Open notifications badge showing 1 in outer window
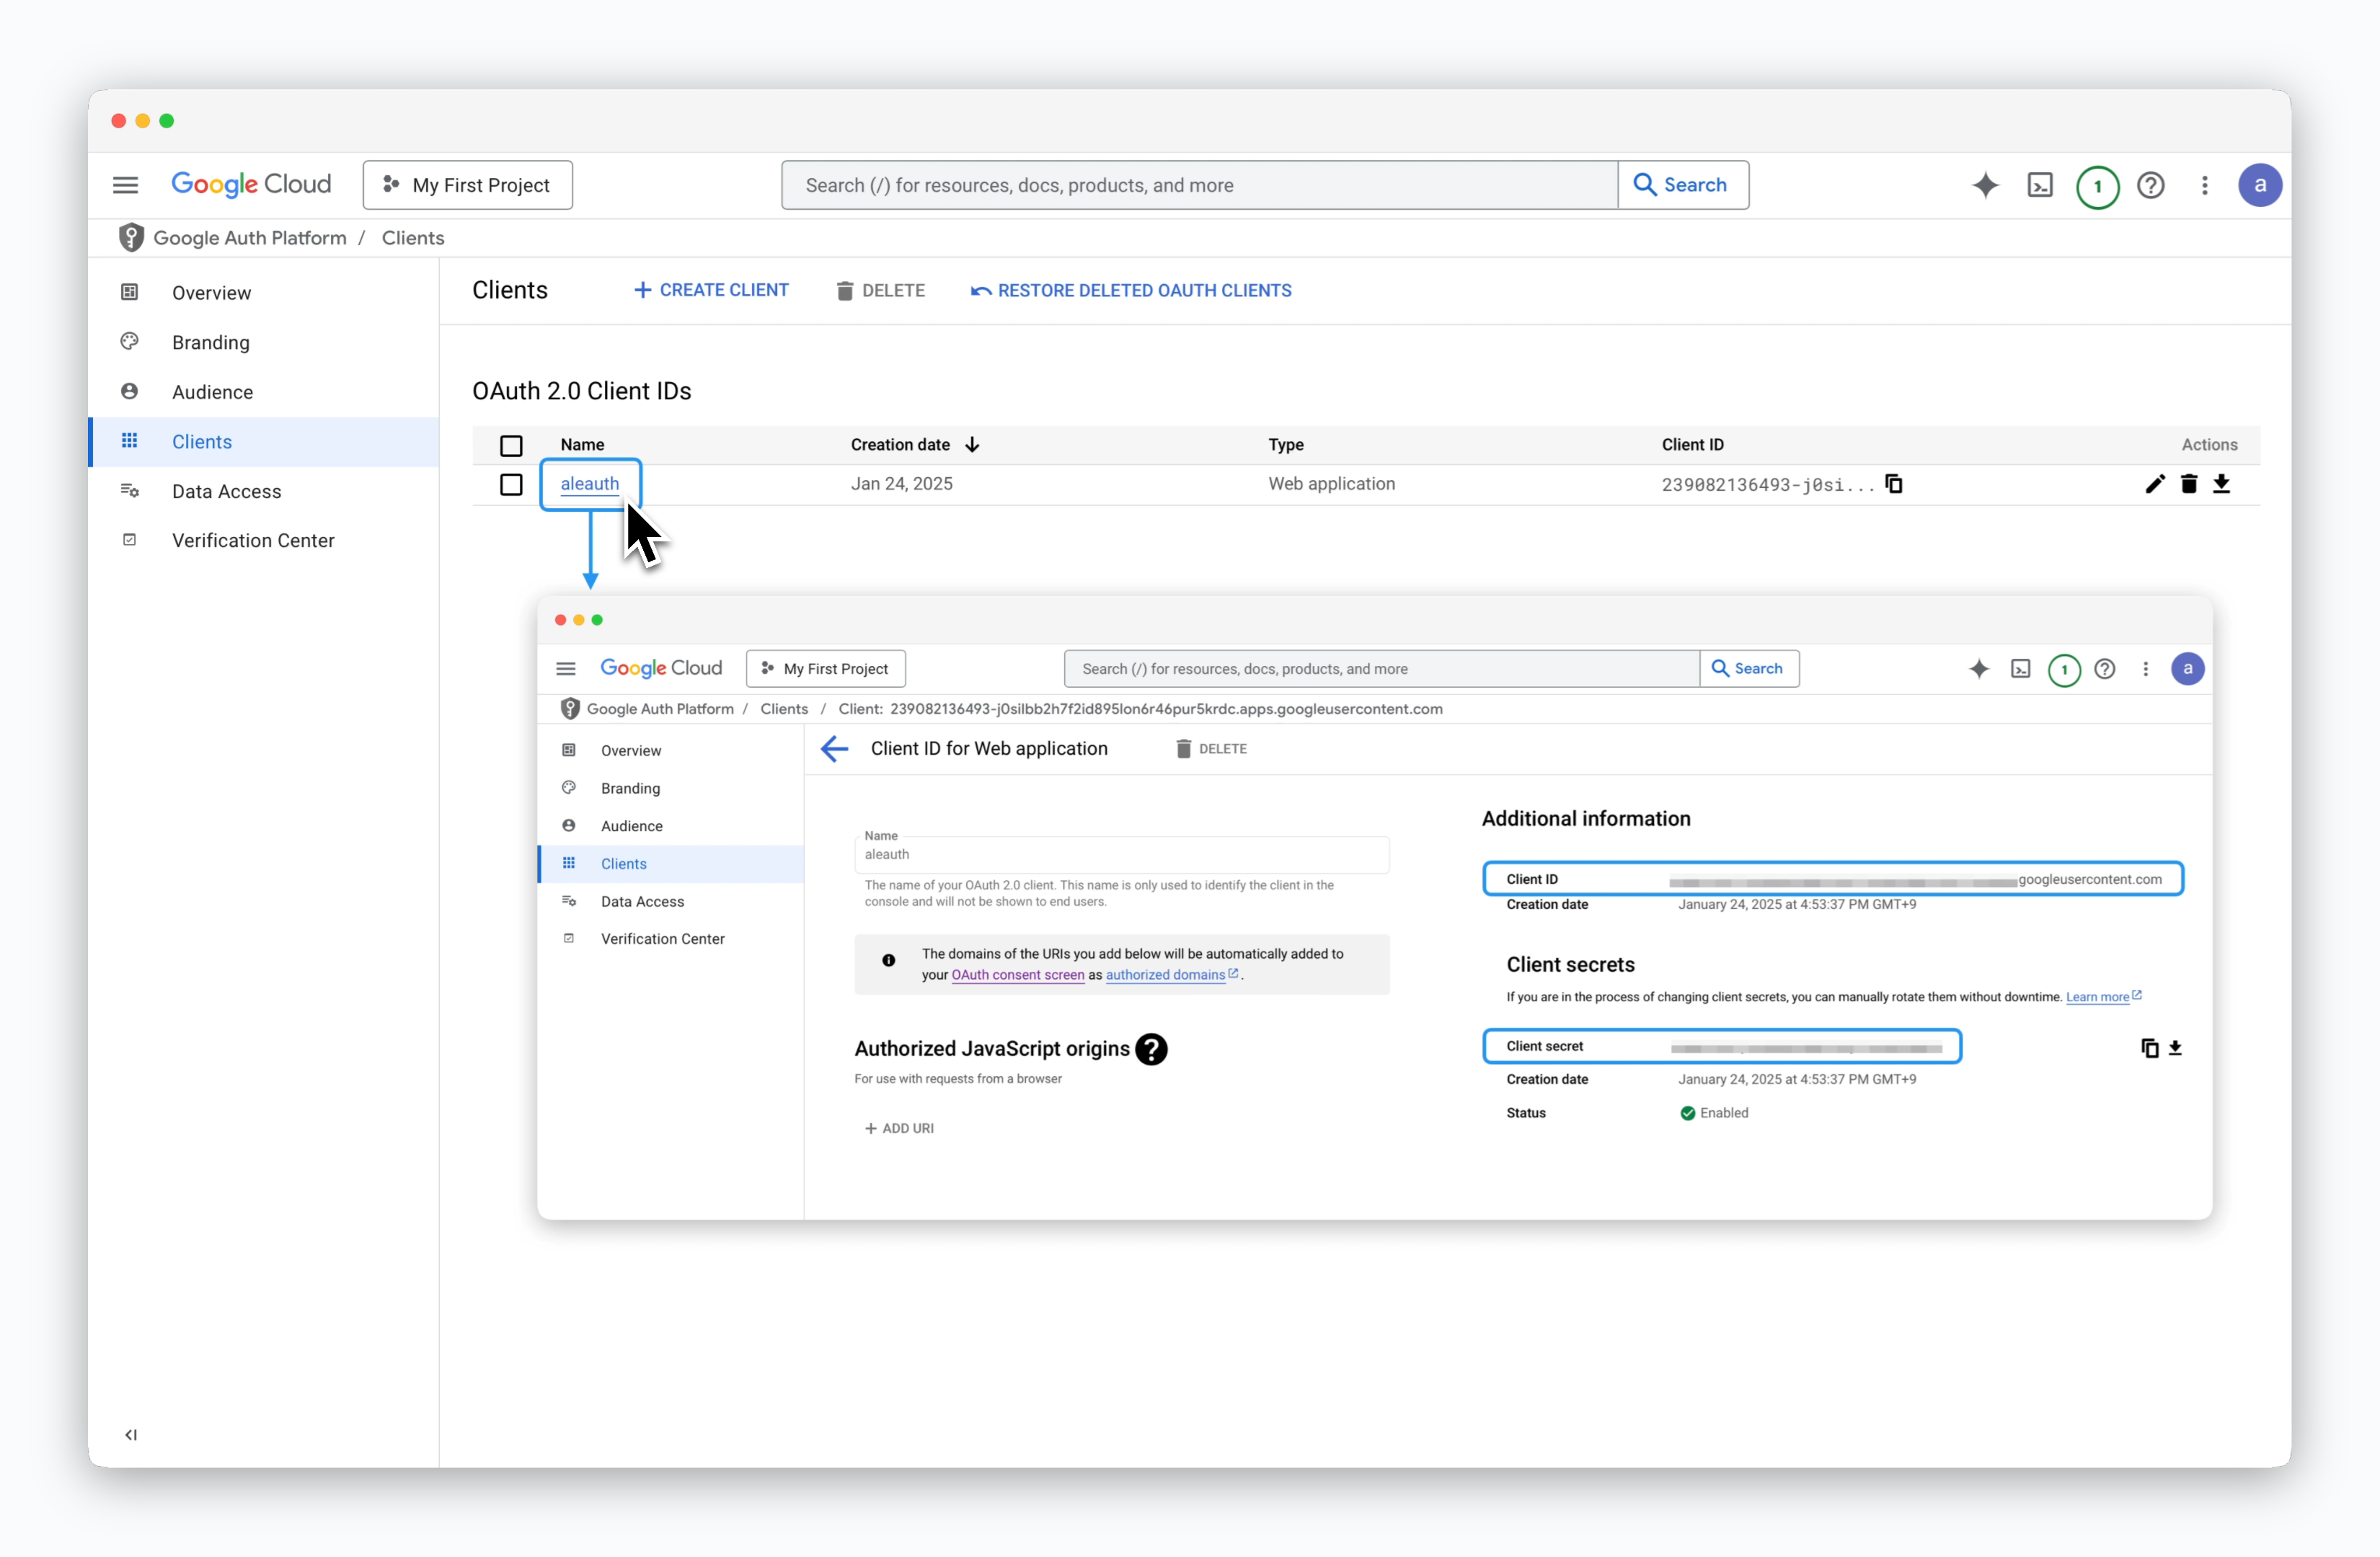 [x=2097, y=186]
